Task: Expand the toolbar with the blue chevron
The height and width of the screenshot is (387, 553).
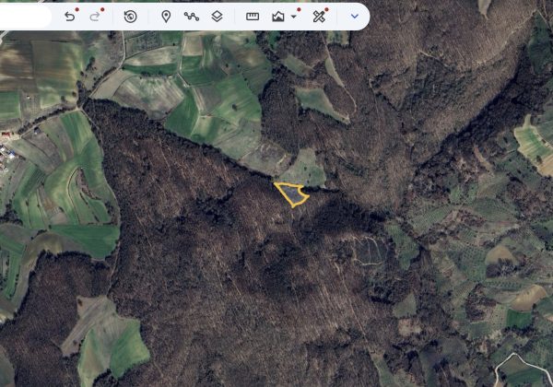Action: [x=355, y=17]
